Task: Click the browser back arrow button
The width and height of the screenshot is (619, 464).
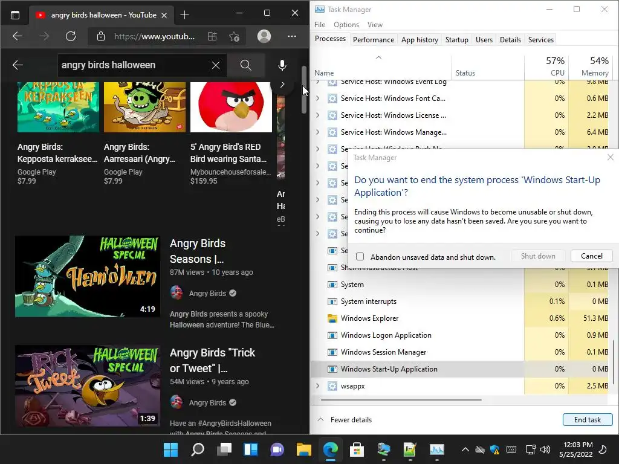Action: point(18,36)
